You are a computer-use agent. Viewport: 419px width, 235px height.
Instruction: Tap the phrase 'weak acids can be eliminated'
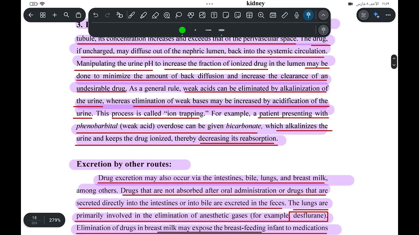pyautogui.click(x=226, y=88)
